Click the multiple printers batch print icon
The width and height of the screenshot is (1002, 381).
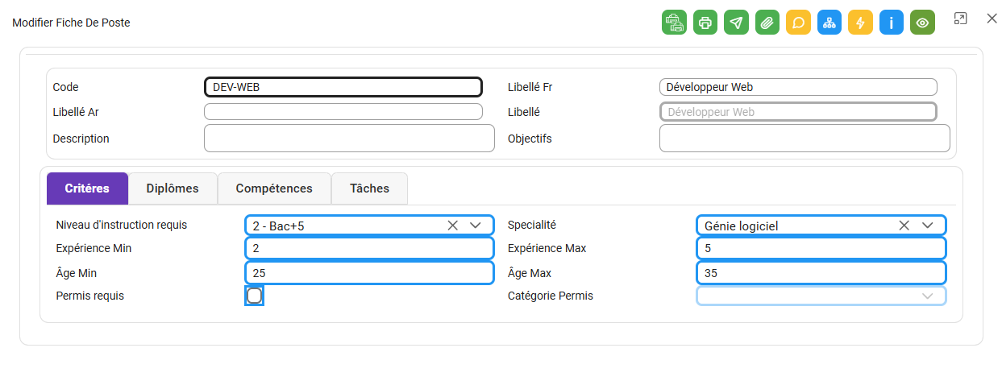tap(675, 23)
